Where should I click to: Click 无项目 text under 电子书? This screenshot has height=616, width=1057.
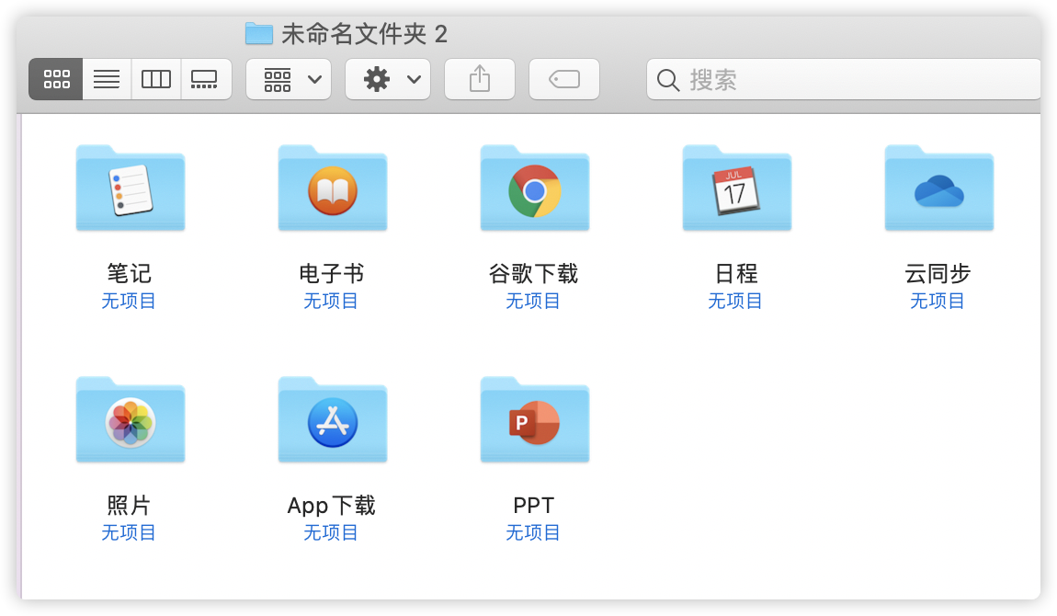coord(331,302)
